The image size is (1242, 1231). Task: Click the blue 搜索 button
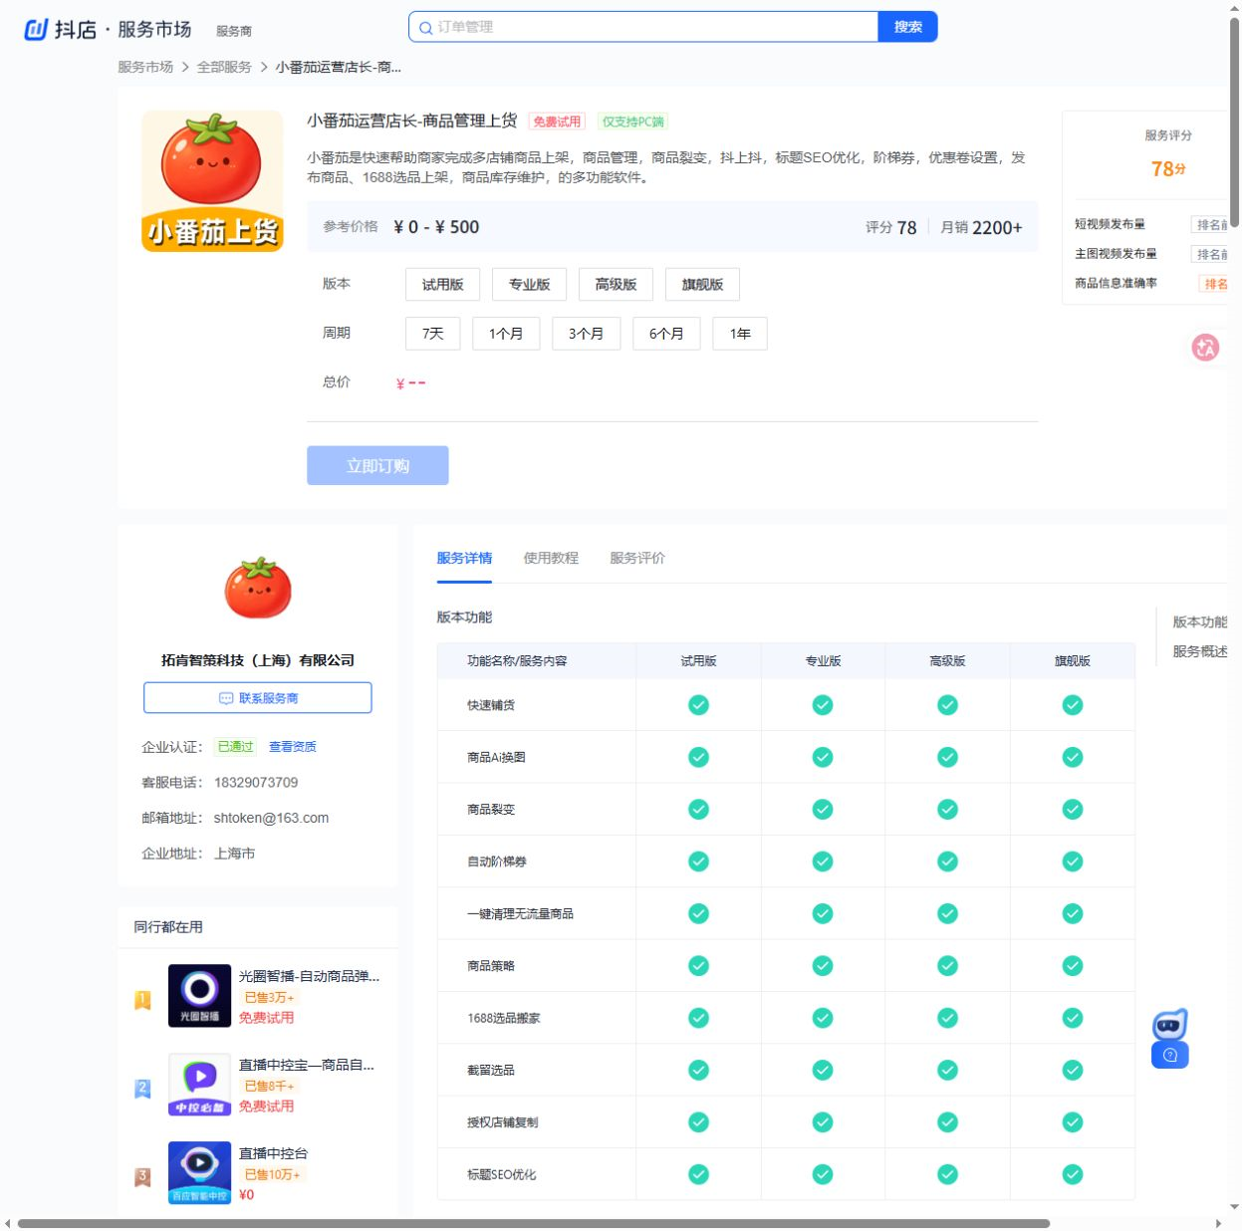(x=907, y=27)
